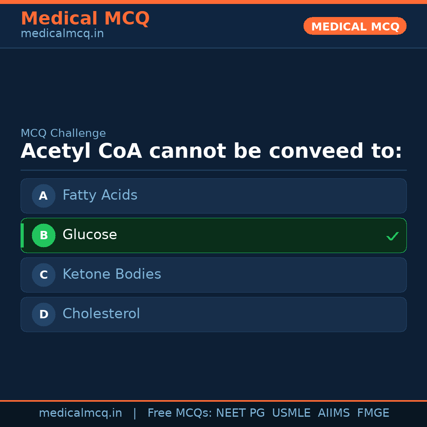Select answer option C Ketone Bodies
The image size is (427, 427).
click(x=213, y=275)
